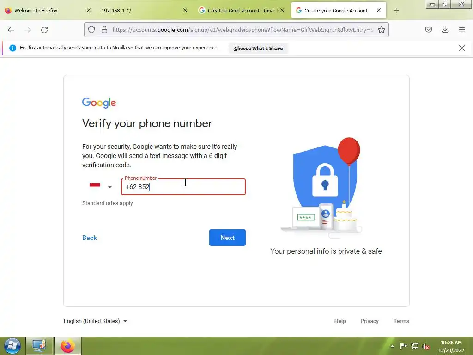Open a new tab with the plus button

(x=396, y=11)
